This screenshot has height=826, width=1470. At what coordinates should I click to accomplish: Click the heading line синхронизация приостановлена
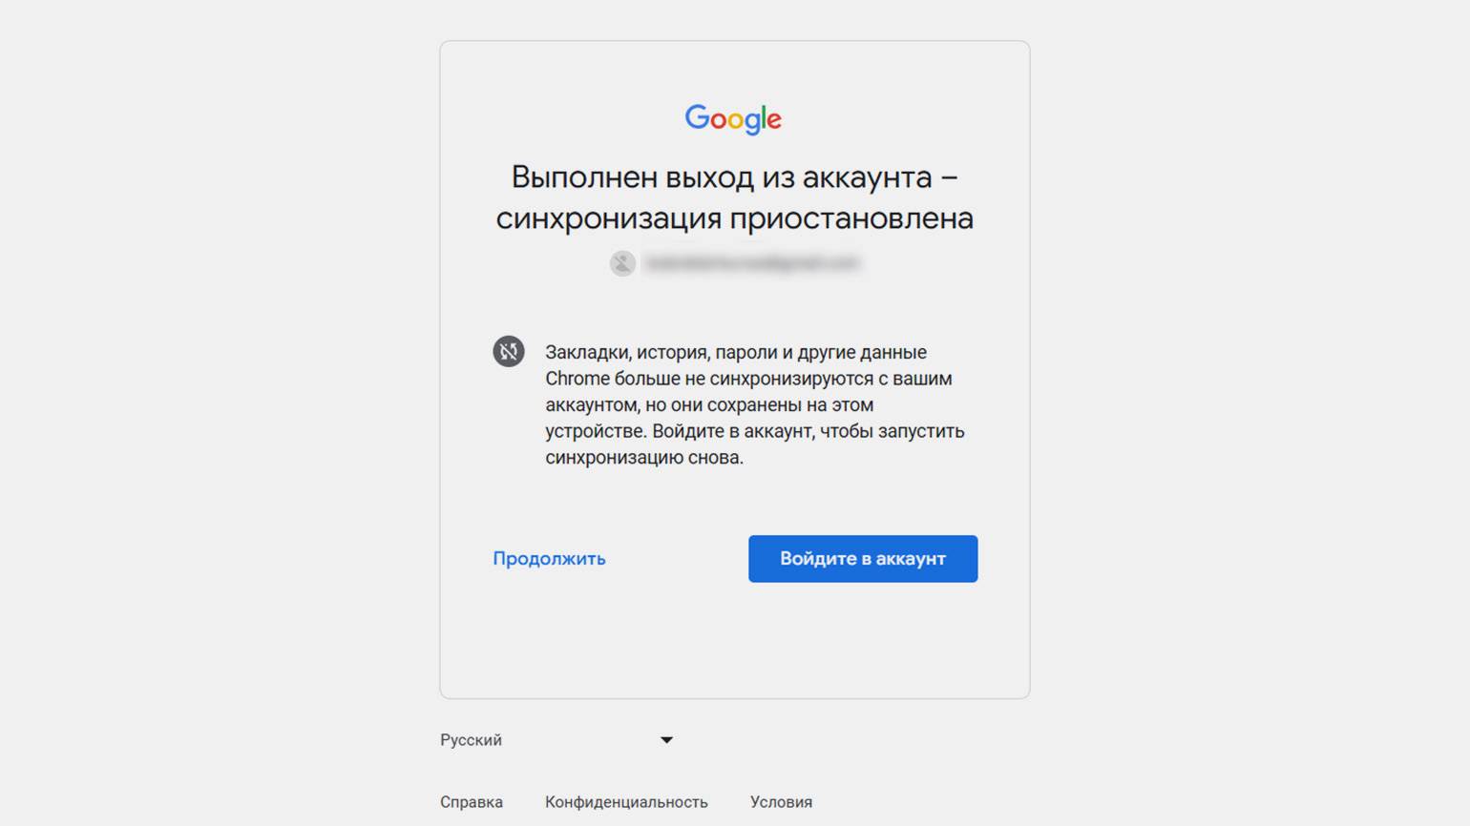(x=735, y=218)
